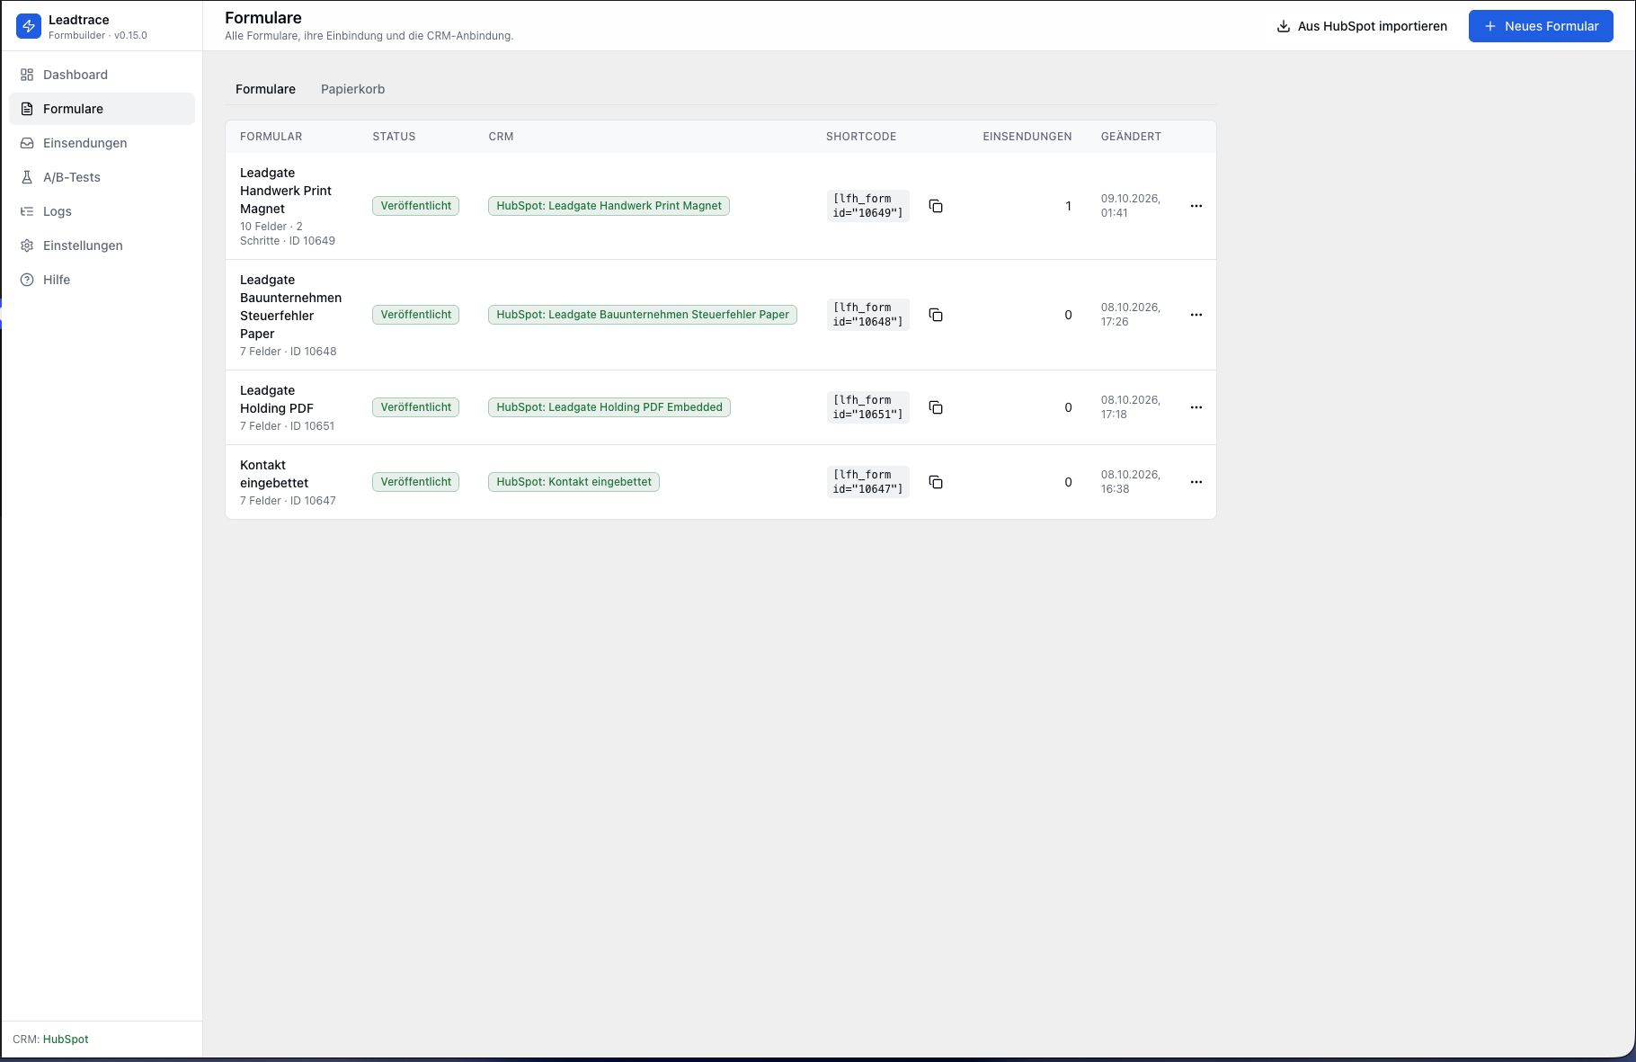Click the download icon beside Aus HubSpot importieren

[x=1284, y=26]
